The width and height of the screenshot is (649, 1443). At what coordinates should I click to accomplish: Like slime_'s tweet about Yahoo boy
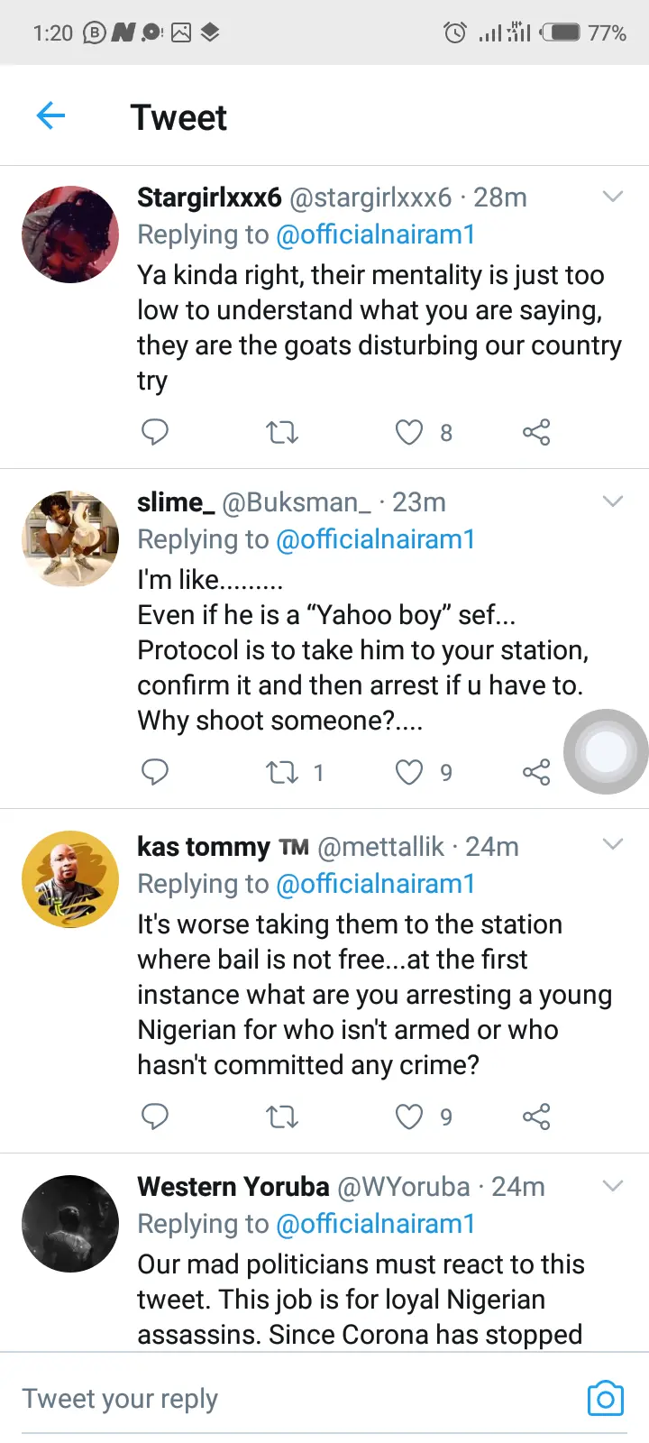click(409, 772)
